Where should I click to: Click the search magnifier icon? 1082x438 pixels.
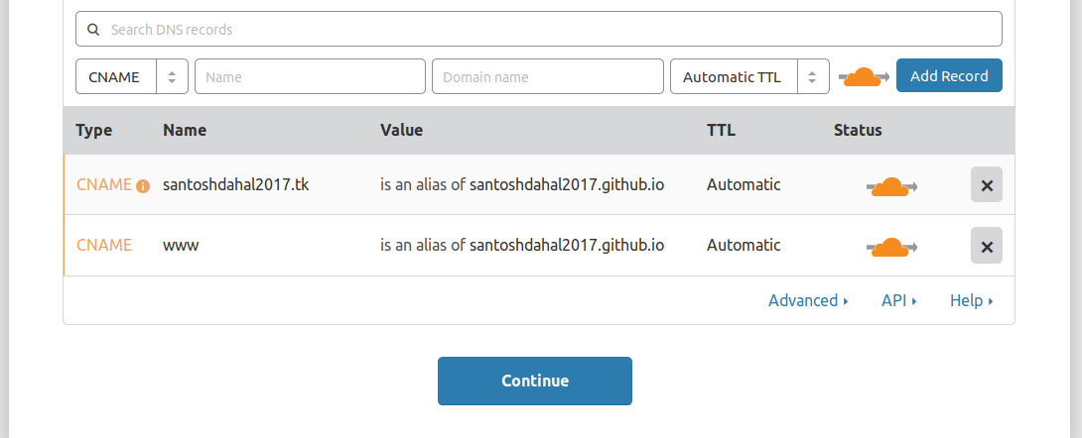[x=93, y=30]
